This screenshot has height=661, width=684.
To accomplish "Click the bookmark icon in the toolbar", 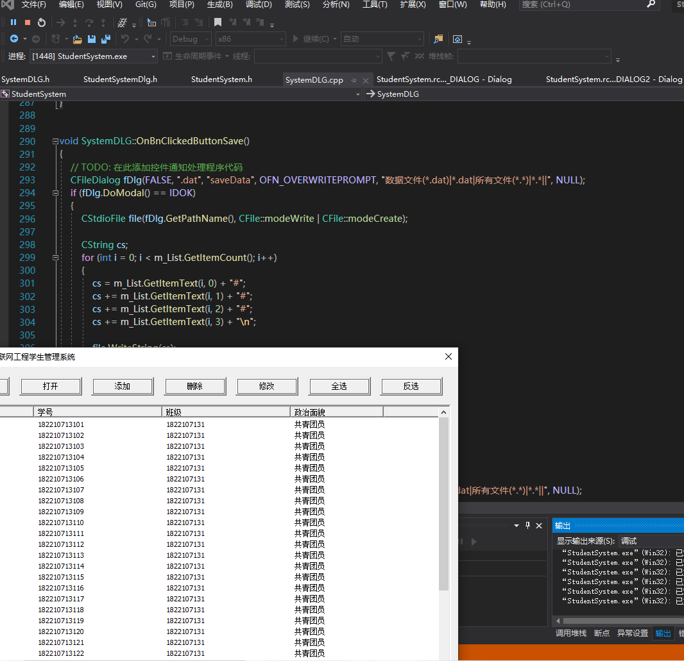I will tap(218, 22).
